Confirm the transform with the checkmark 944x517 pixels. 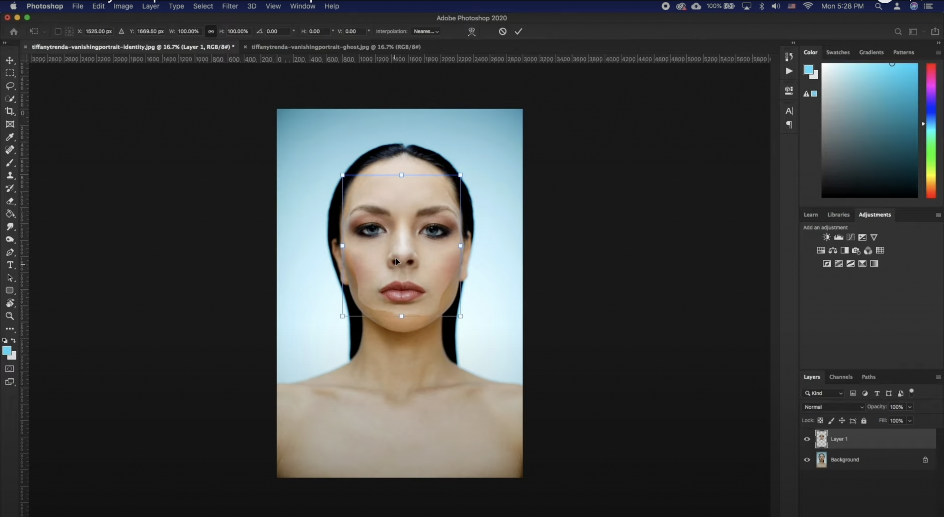[x=518, y=31]
